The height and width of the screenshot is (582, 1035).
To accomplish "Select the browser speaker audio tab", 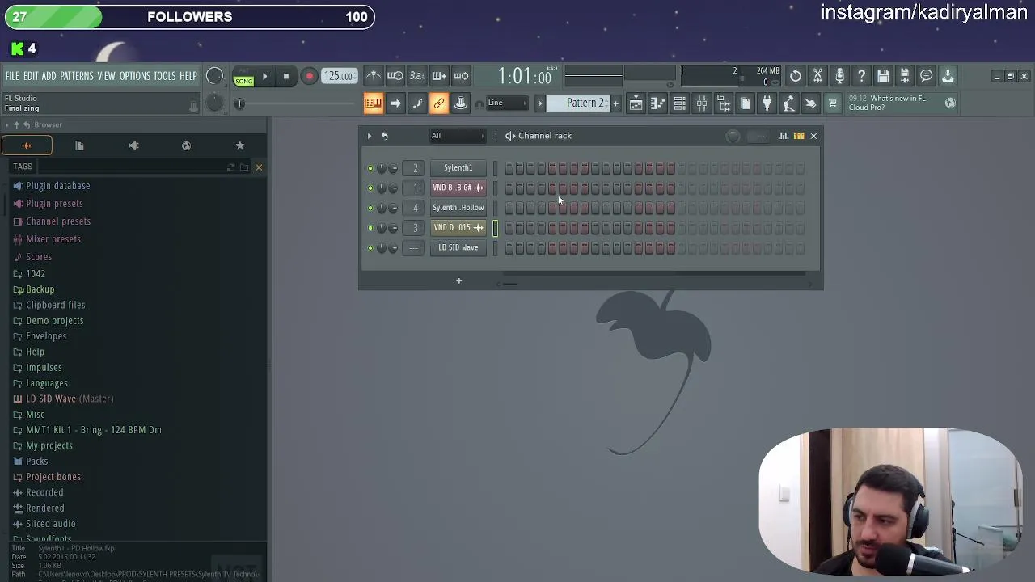I will tap(133, 145).
